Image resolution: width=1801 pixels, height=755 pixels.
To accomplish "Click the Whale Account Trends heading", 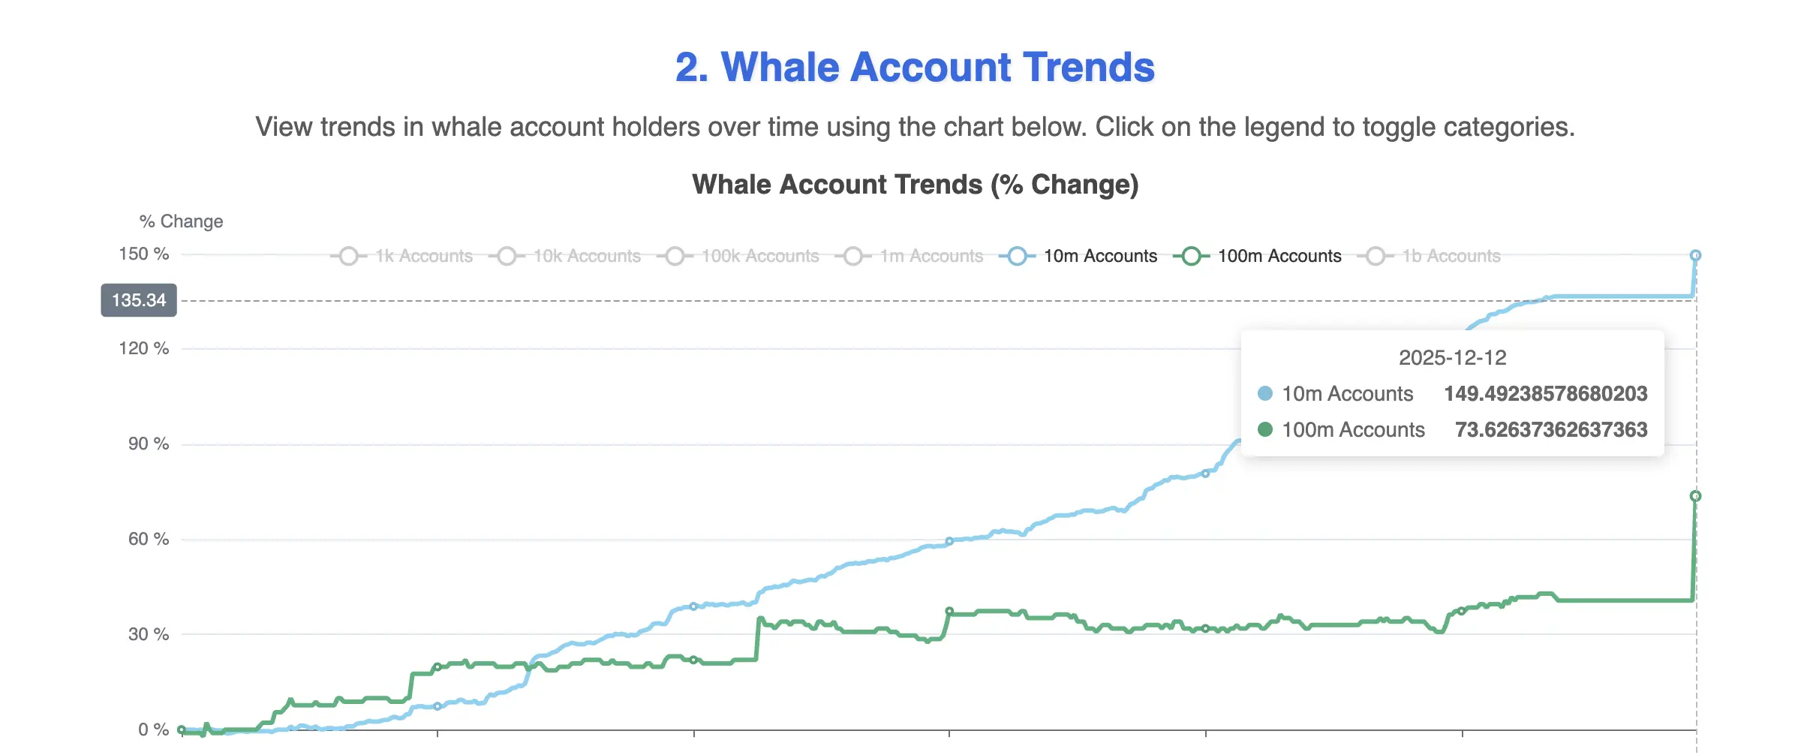I will 915,68.
